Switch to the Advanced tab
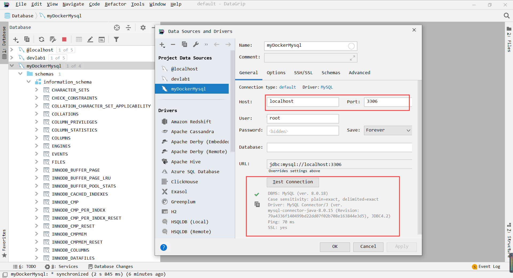The image size is (513, 278). coord(359,73)
